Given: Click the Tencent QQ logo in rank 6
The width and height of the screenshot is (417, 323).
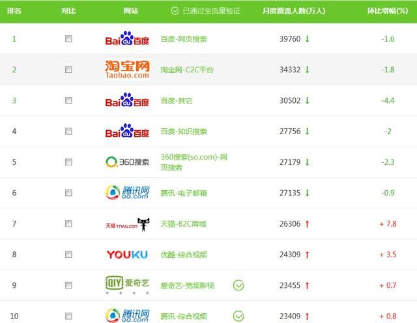Looking at the screenshot, I should pos(127,193).
